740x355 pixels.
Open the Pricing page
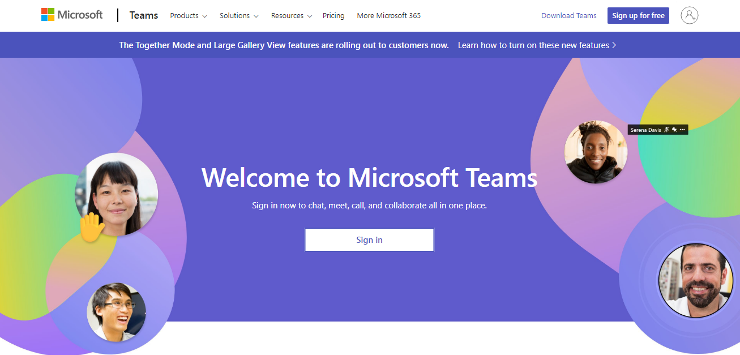tap(333, 16)
